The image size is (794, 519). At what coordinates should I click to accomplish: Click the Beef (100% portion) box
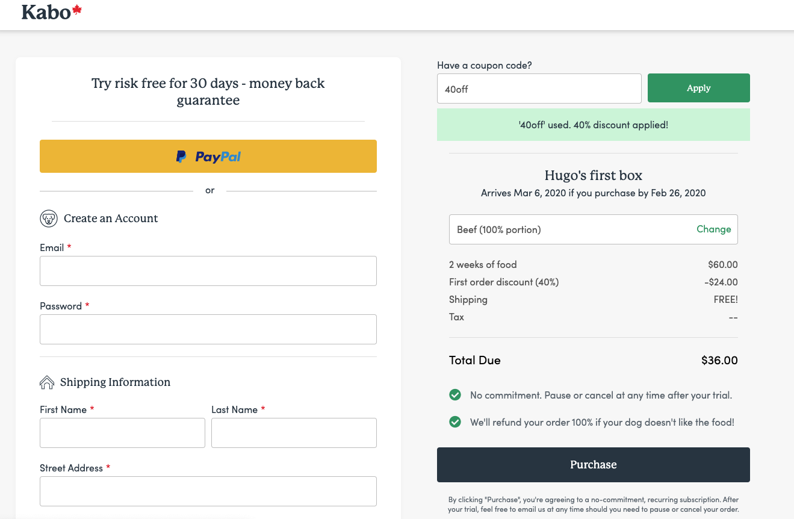point(566,229)
